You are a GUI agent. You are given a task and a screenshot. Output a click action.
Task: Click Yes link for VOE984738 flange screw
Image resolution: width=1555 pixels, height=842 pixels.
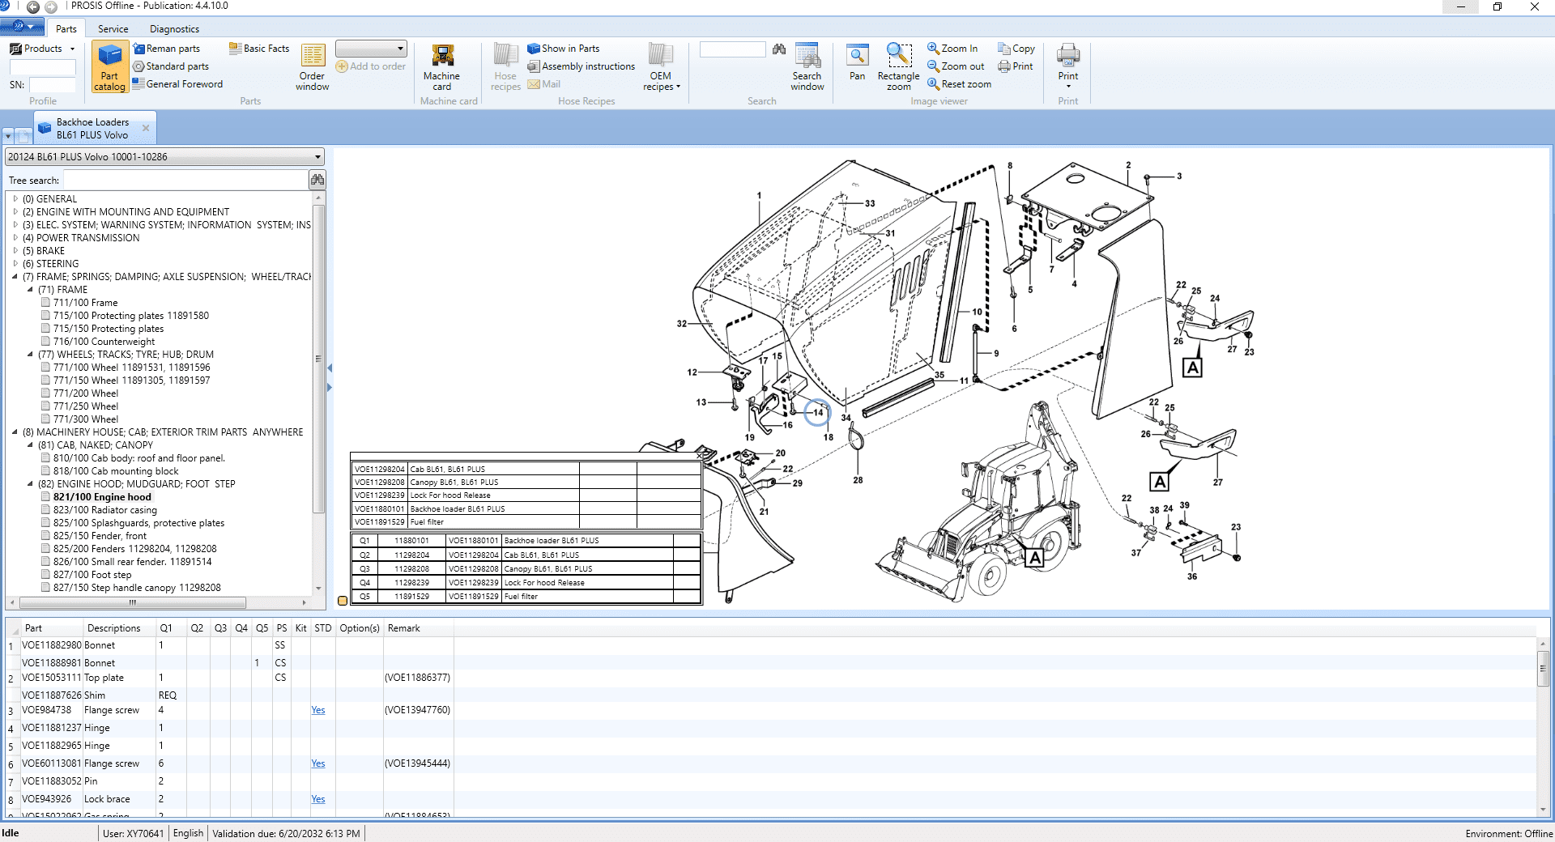point(318,710)
